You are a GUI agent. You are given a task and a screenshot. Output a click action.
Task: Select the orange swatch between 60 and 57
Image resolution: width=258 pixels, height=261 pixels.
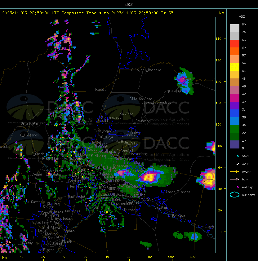pyautogui.click(x=234, y=51)
